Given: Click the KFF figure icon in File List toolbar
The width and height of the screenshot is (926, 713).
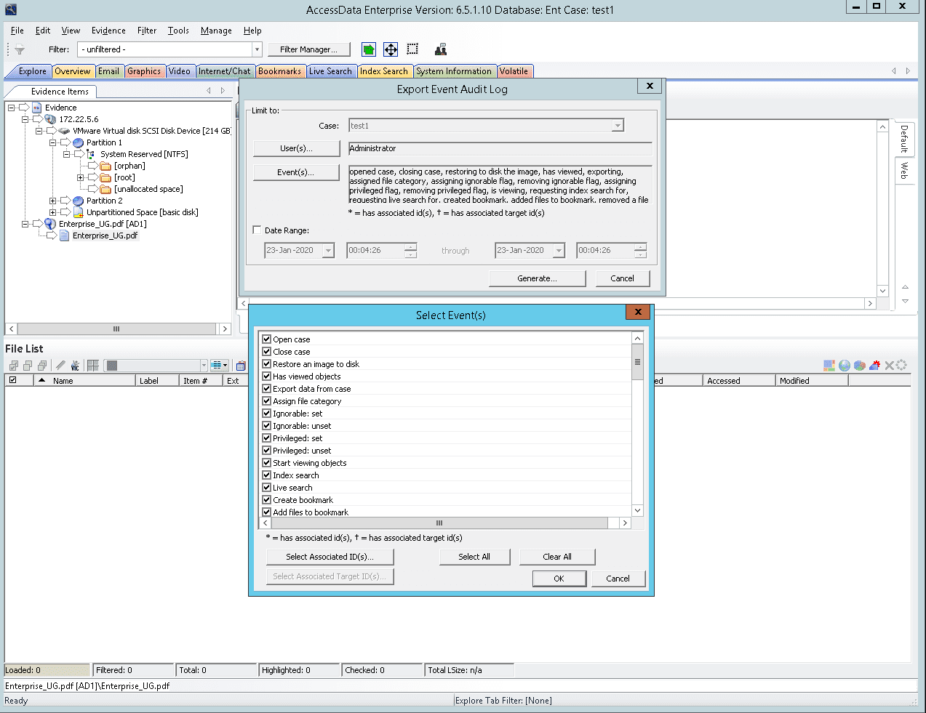Looking at the screenshot, I should (x=75, y=366).
